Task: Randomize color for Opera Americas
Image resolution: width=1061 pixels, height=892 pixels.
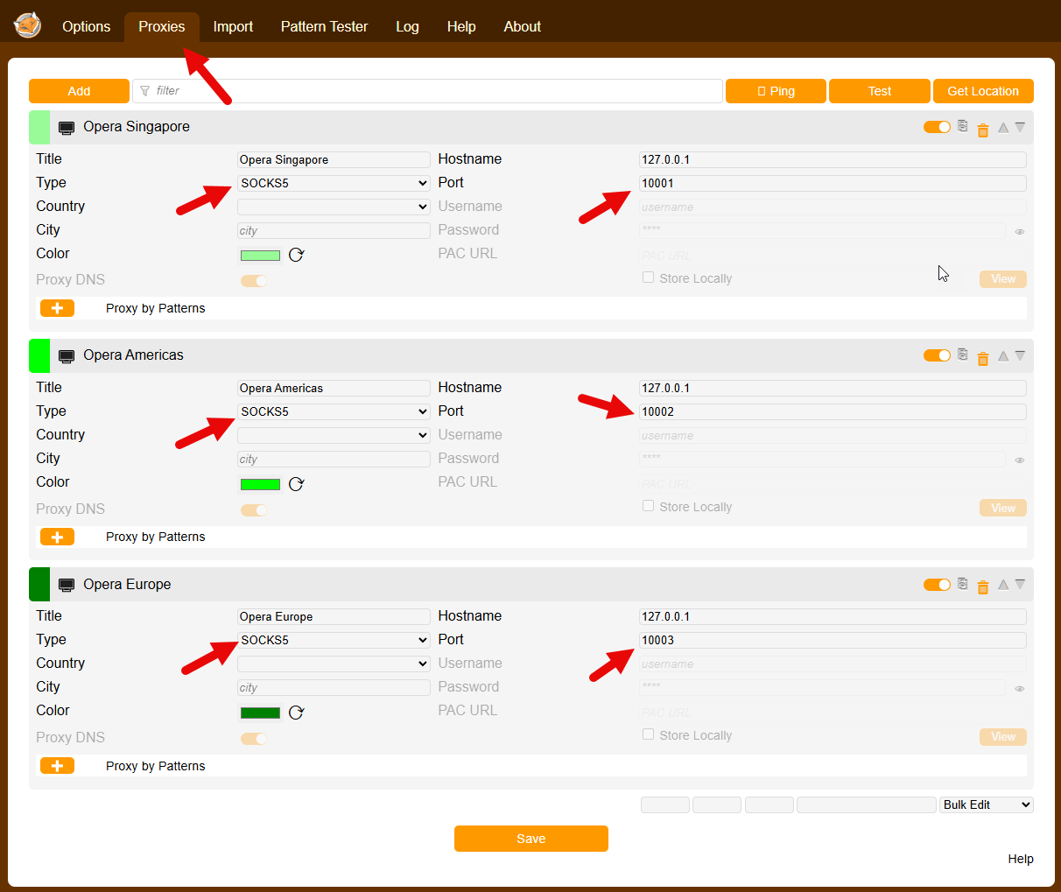Action: 296,484
